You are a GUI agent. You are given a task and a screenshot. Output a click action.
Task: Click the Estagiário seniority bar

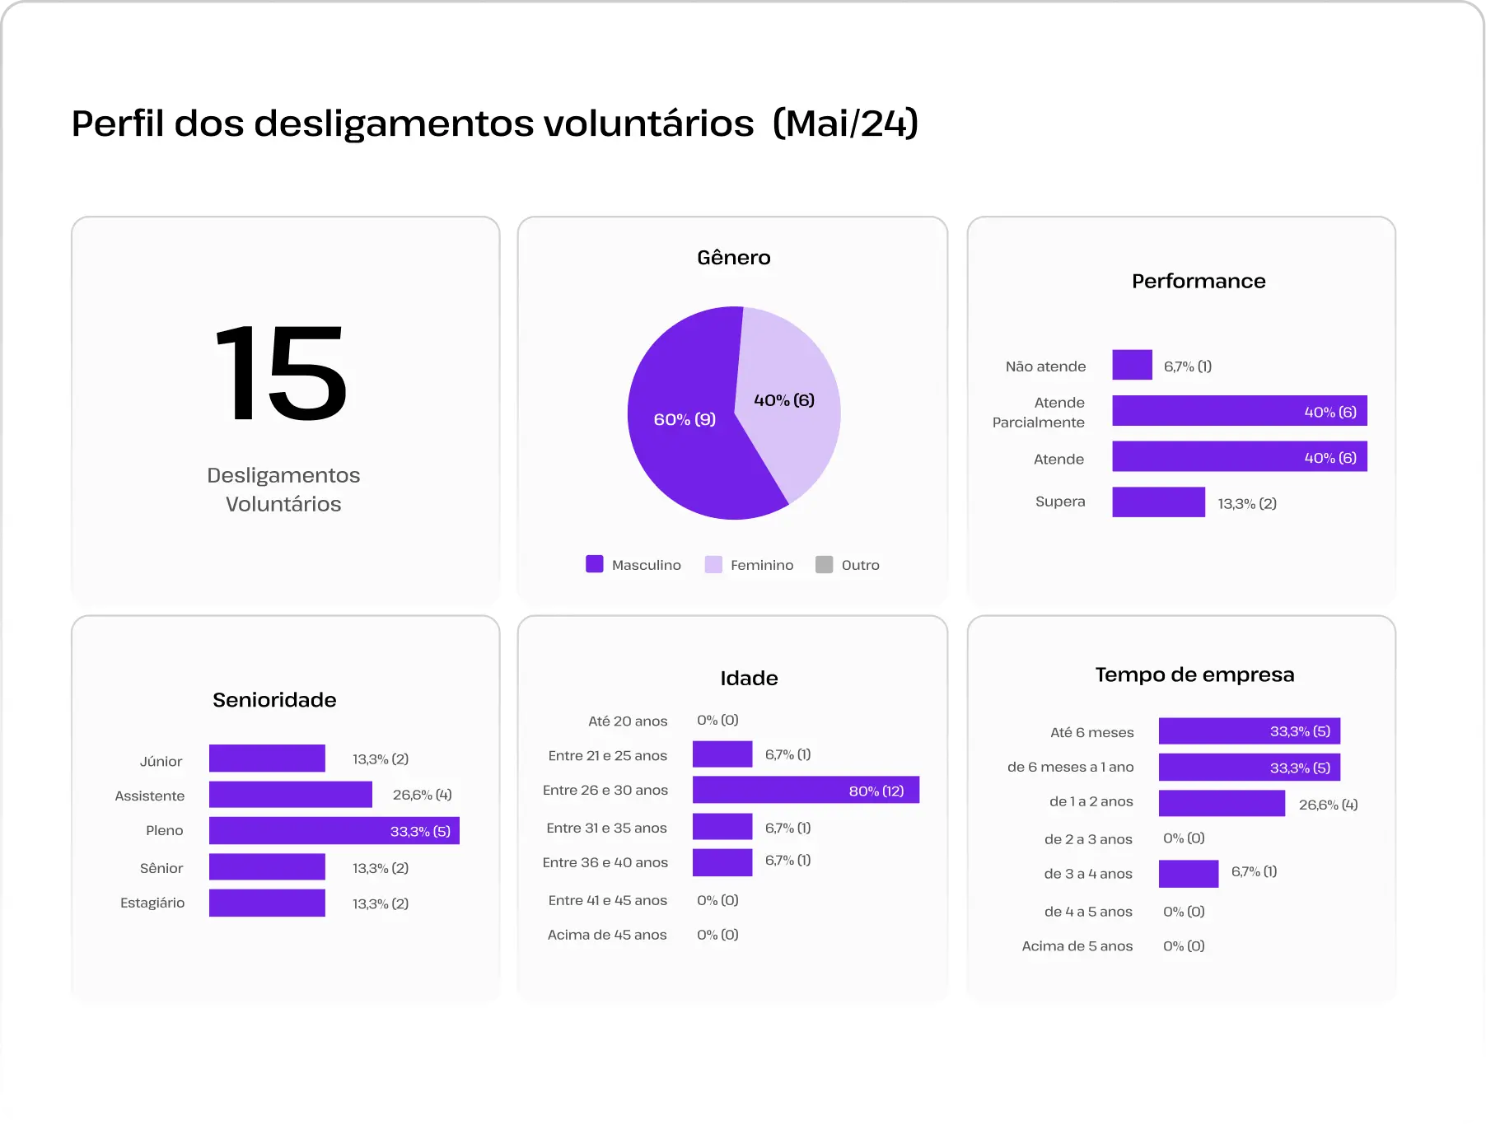[x=267, y=903]
